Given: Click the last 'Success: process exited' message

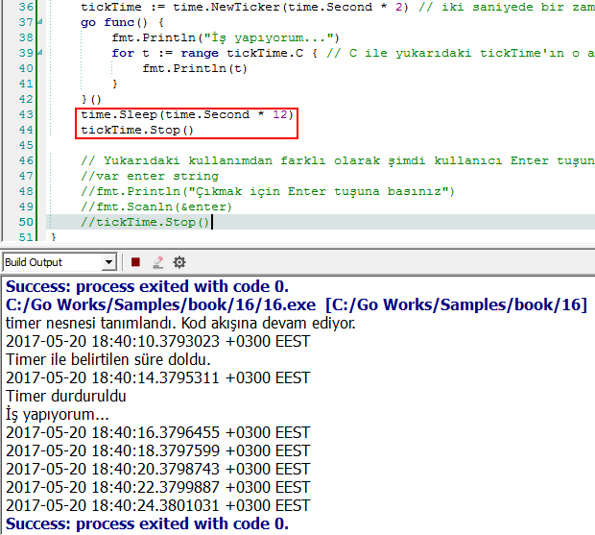Looking at the screenshot, I should [x=146, y=523].
